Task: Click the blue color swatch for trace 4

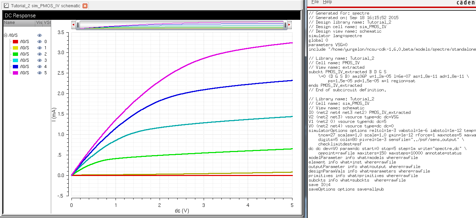Action: tap(15, 67)
